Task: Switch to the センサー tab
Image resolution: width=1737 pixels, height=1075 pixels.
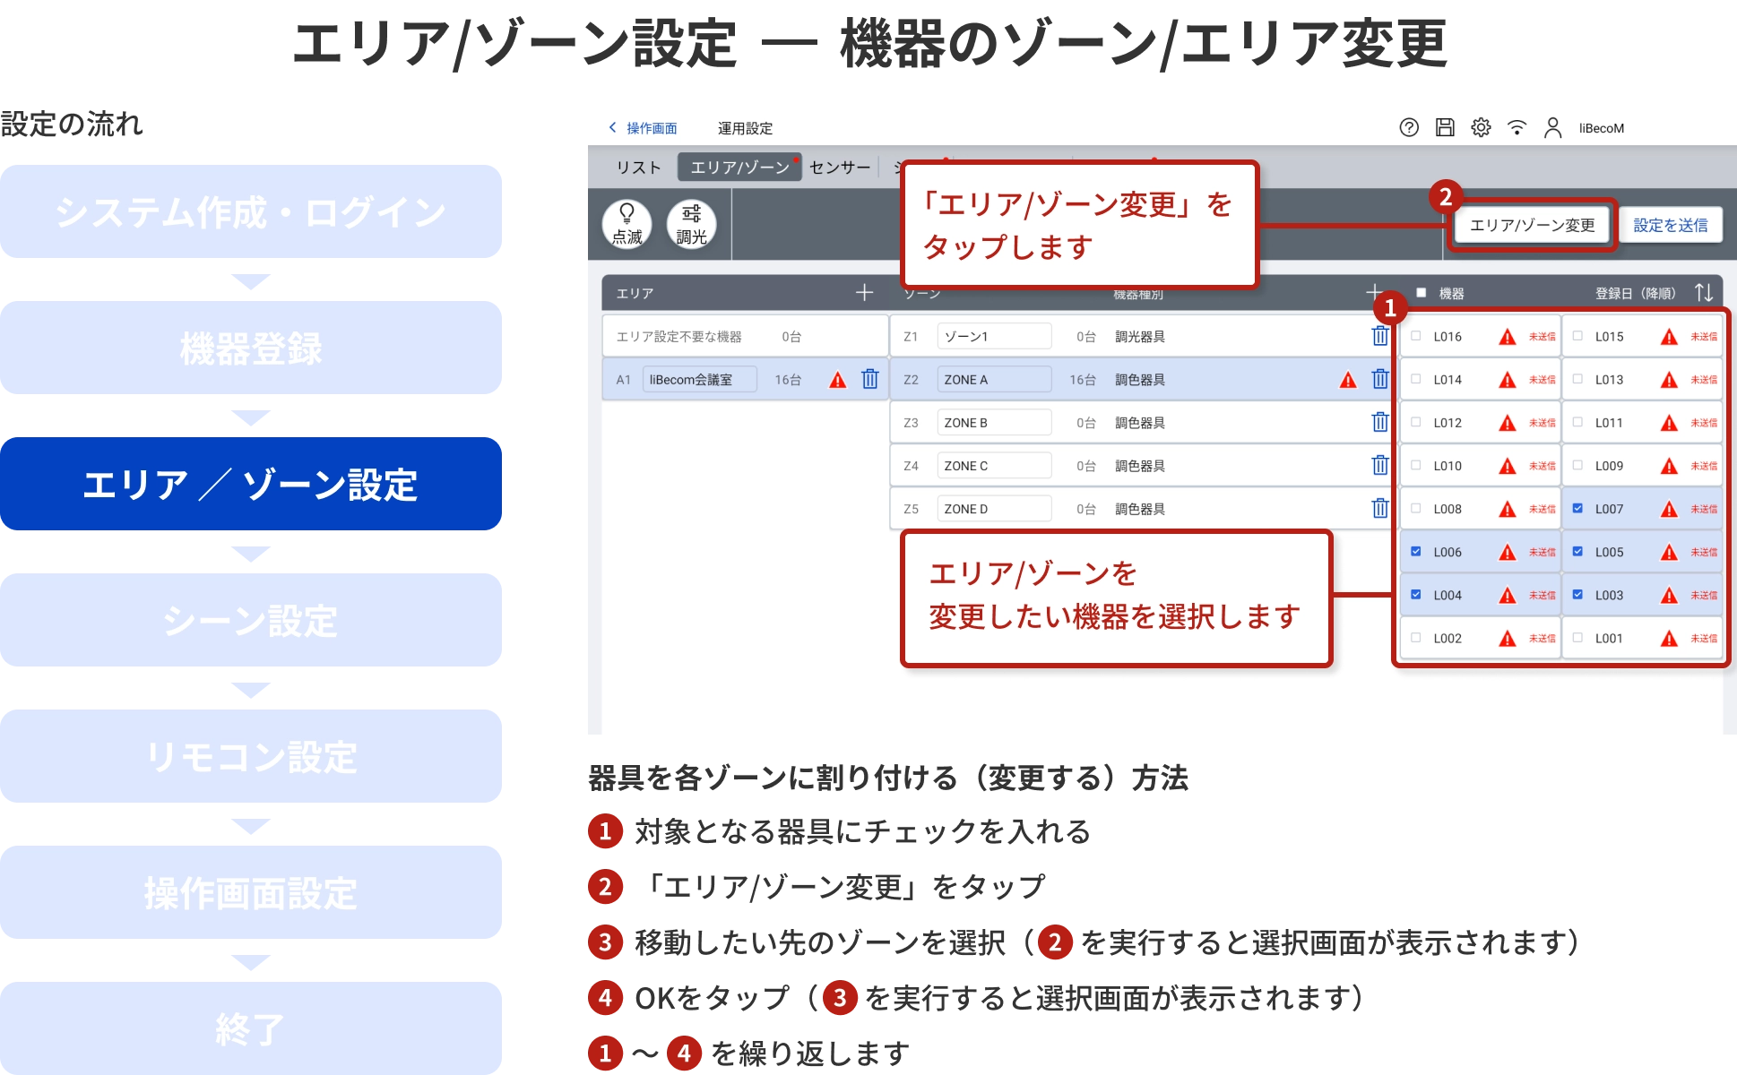Action: click(839, 168)
